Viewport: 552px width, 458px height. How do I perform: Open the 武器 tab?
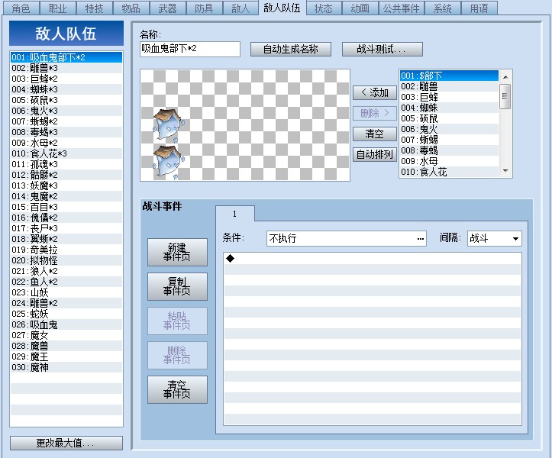(167, 8)
